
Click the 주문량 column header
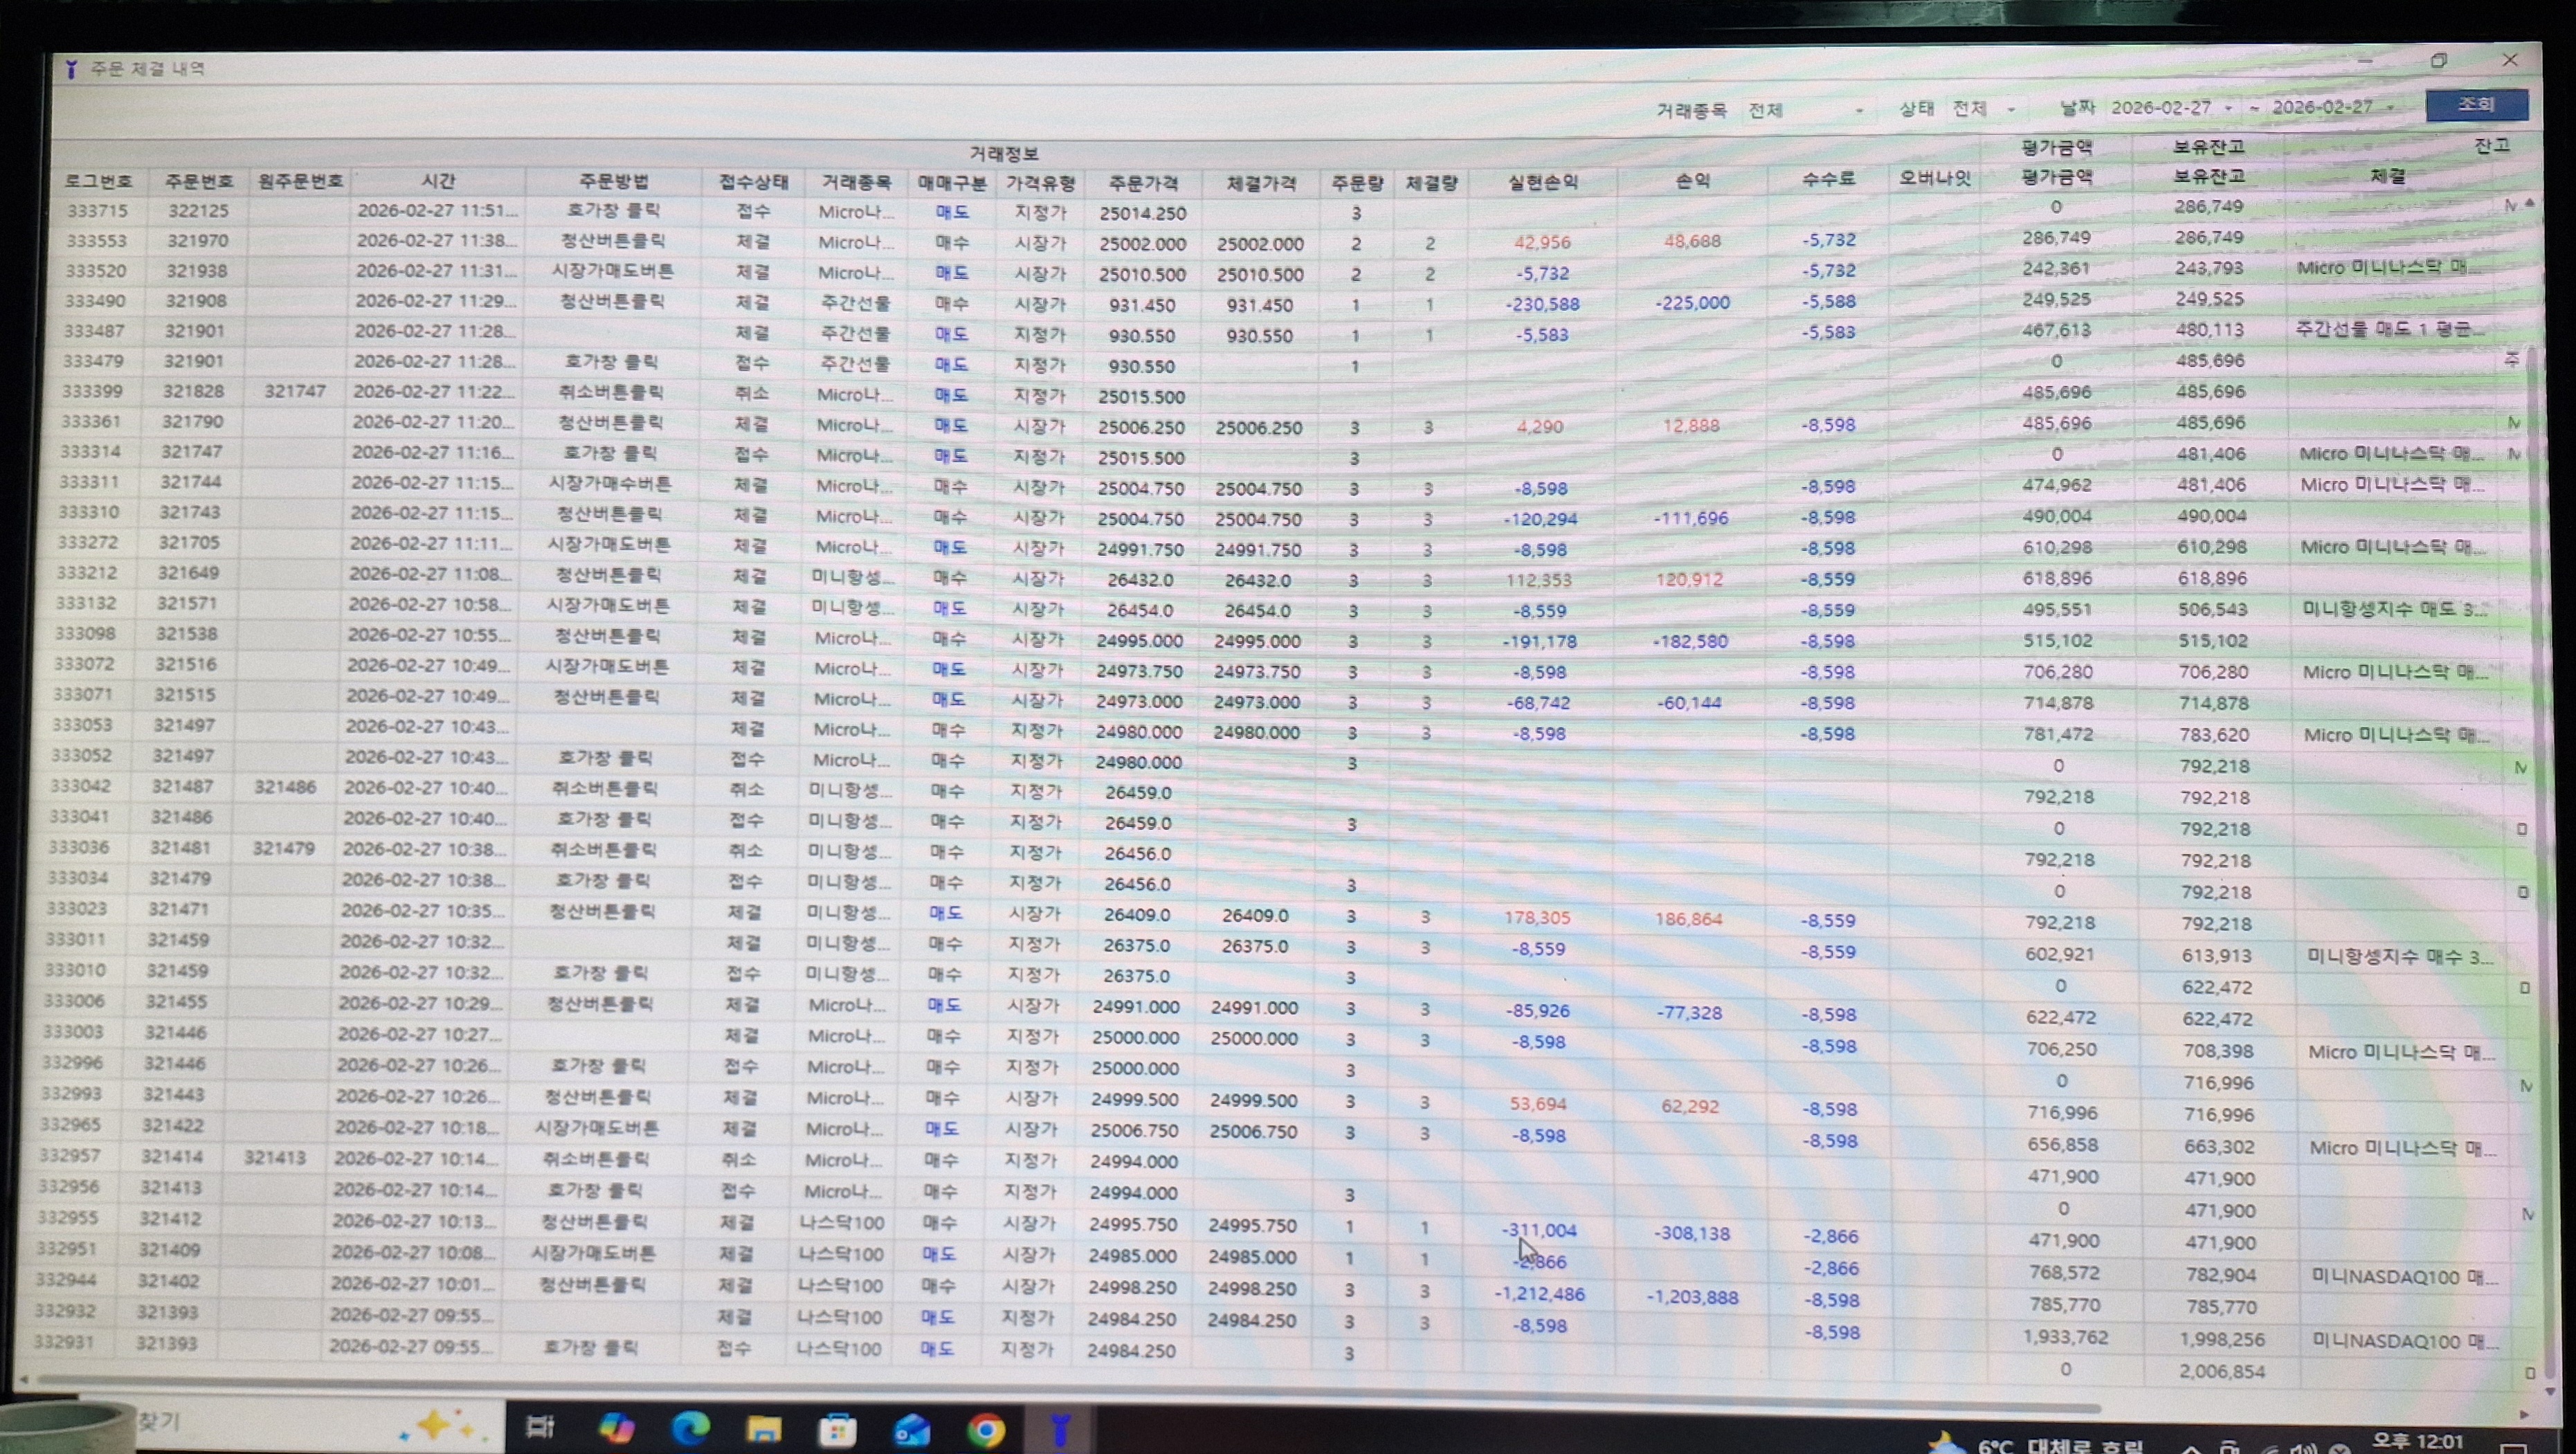click(x=1357, y=183)
